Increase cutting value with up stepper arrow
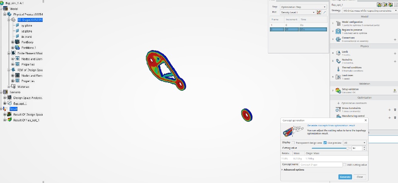The height and width of the screenshot is (183, 398). click(364, 147)
